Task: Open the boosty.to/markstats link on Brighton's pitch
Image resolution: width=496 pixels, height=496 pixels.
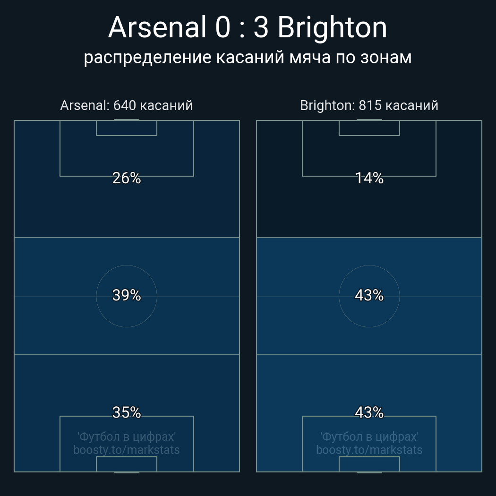Action: pyautogui.click(x=369, y=450)
